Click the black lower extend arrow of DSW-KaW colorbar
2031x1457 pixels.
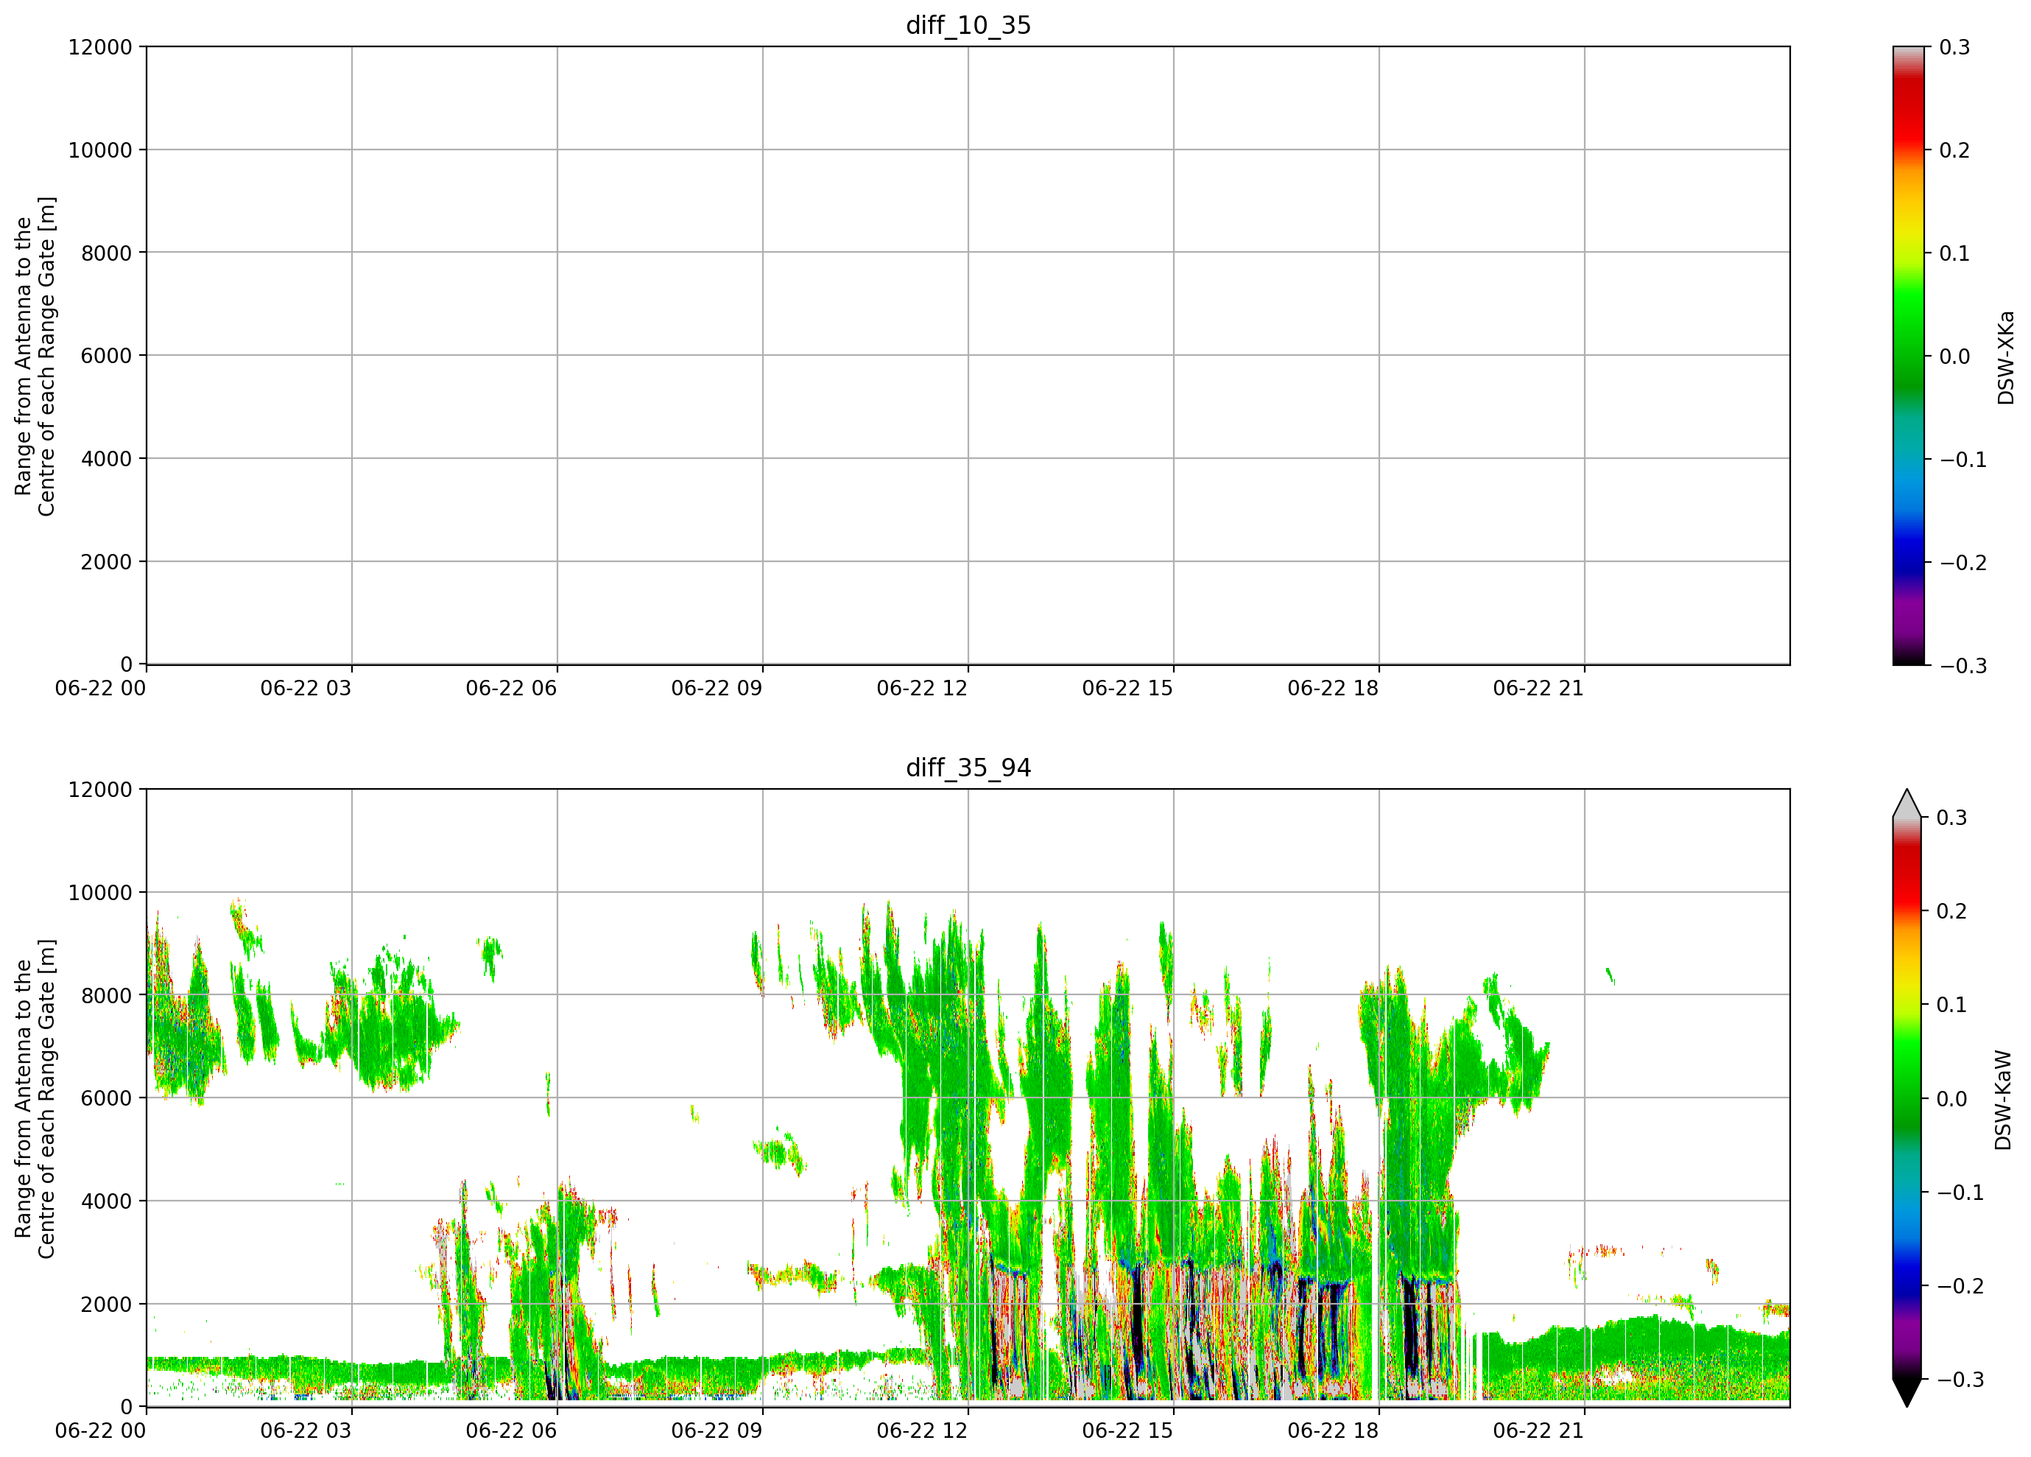click(1907, 1392)
